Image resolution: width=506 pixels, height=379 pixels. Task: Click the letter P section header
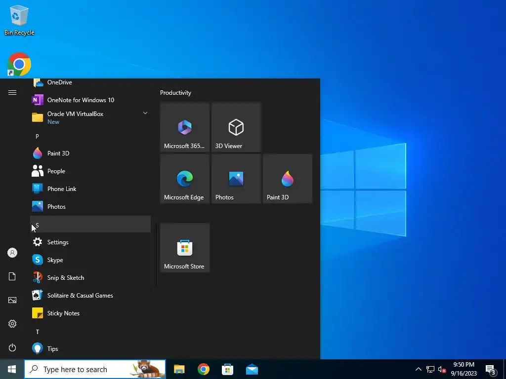point(90,136)
